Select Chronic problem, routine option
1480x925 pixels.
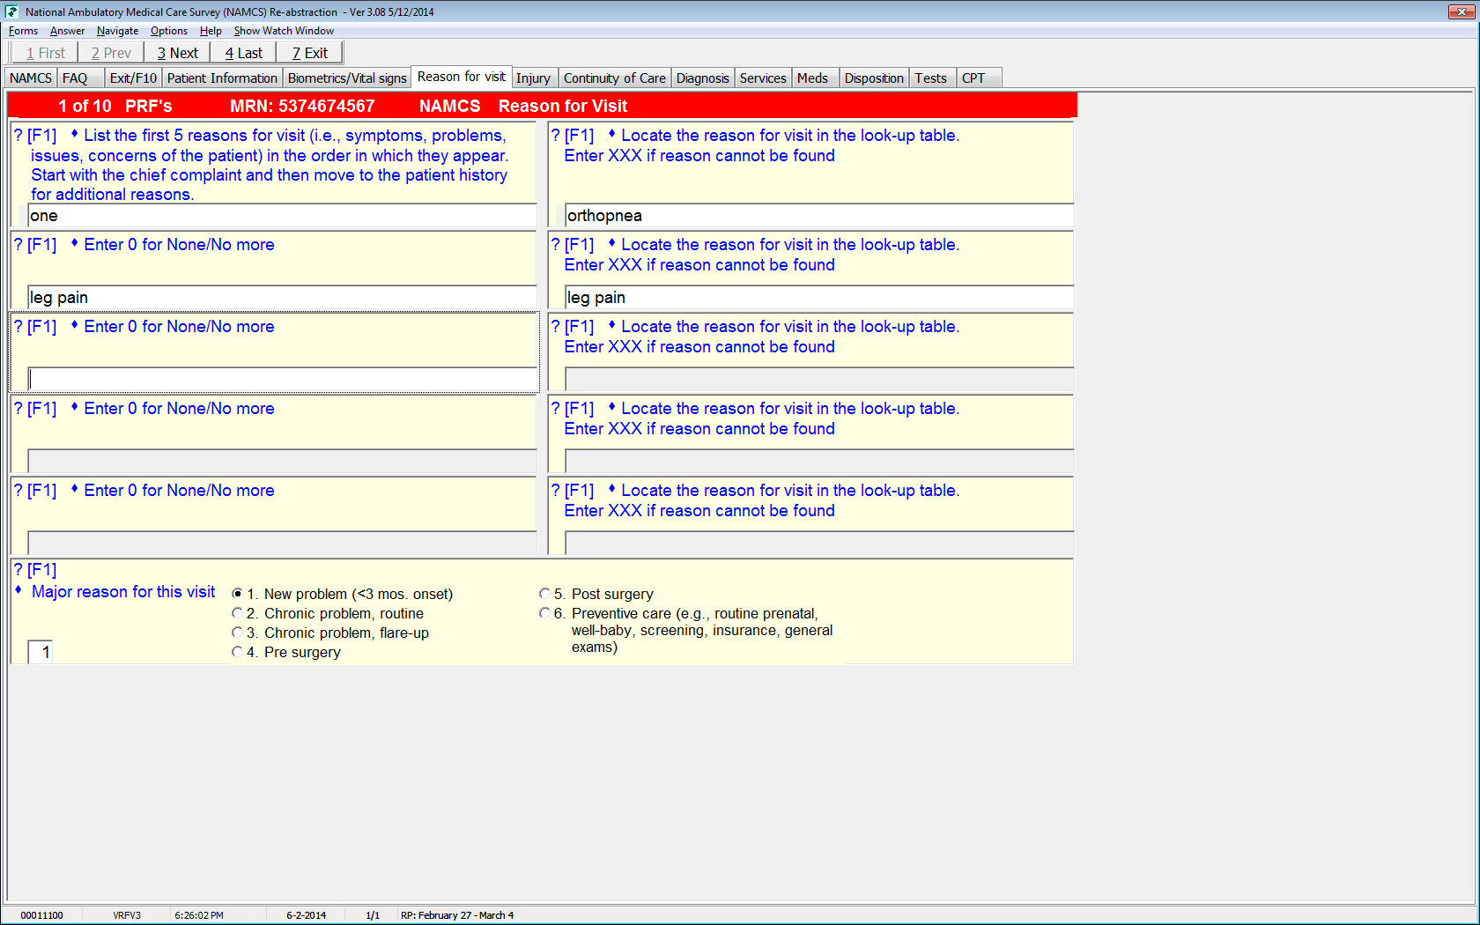[x=237, y=614]
